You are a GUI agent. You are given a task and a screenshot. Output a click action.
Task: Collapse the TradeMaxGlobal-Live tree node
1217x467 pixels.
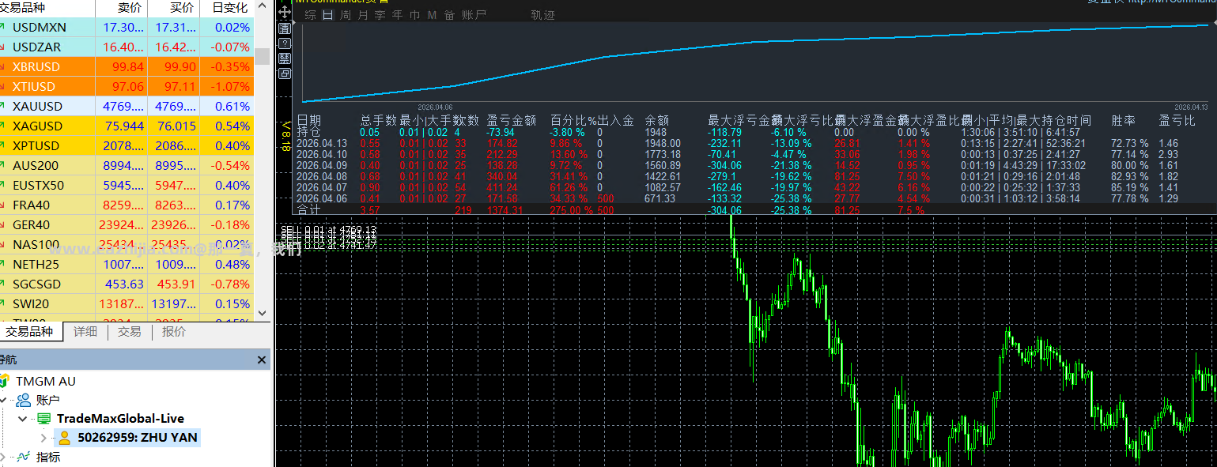(23, 419)
